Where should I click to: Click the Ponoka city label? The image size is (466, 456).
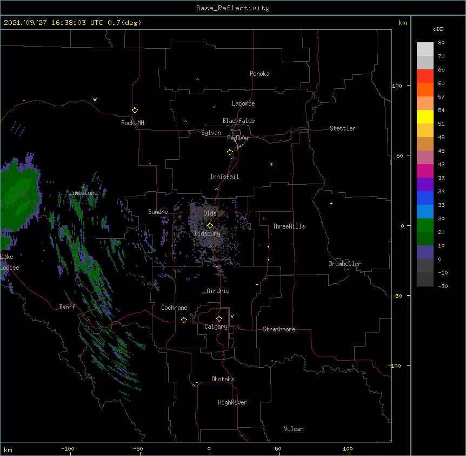tap(259, 74)
